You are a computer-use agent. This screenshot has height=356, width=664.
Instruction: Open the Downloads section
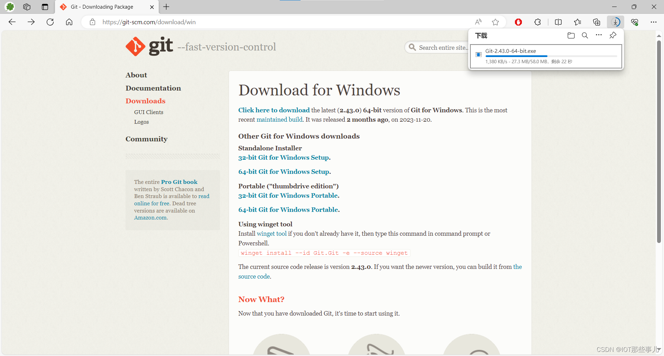coord(145,101)
